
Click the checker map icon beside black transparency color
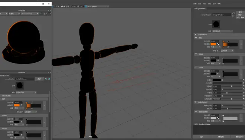coord(218,61)
